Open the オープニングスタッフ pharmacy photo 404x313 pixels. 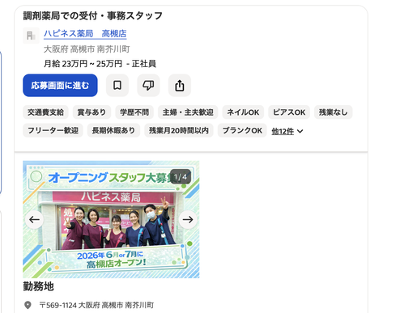tap(111, 219)
